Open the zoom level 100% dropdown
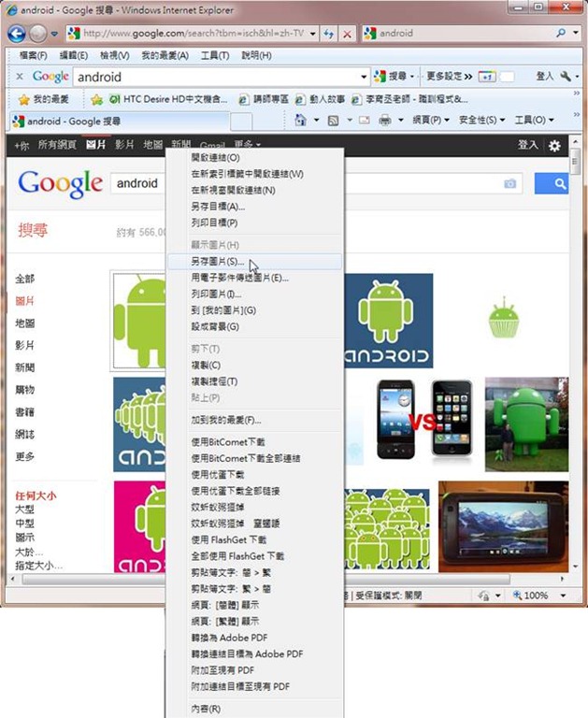Screen dimensions: 588x718 tap(564, 596)
